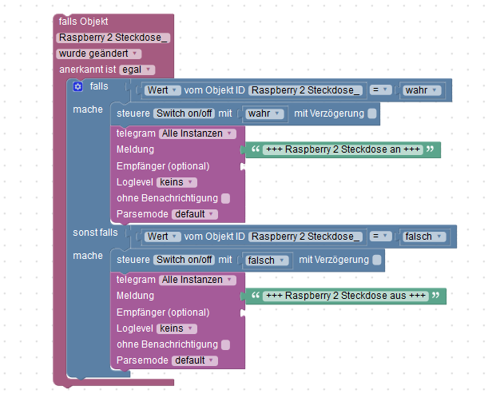Select 'Switch on/off' object in first steuere block
Image resolution: width=496 pixels, height=394 pixels.
(x=184, y=113)
